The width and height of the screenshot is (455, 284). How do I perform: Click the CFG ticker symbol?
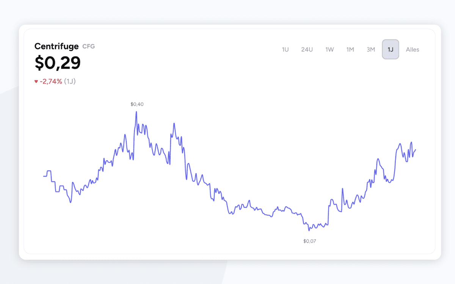coord(88,47)
